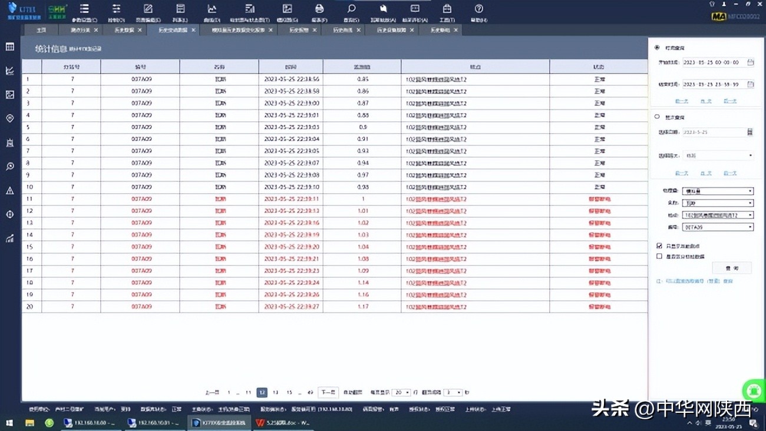This screenshot has width=766, height=431.
Task: Click the printer icon in top toolbar
Action: (x=319, y=9)
